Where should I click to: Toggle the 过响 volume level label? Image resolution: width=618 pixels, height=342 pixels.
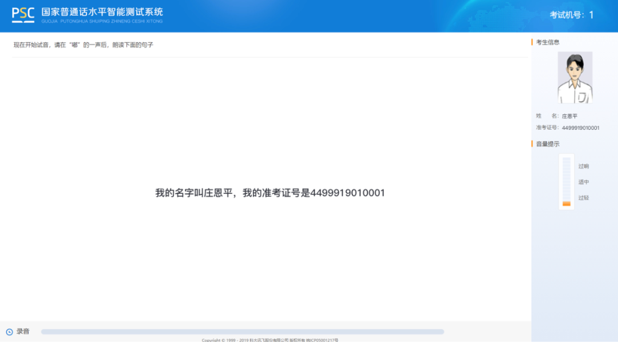pos(584,166)
